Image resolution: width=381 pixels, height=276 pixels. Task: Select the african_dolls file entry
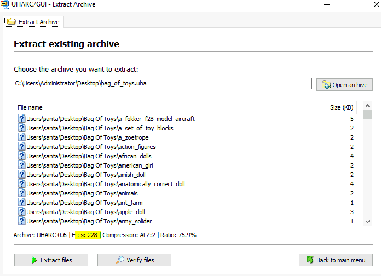click(187, 156)
